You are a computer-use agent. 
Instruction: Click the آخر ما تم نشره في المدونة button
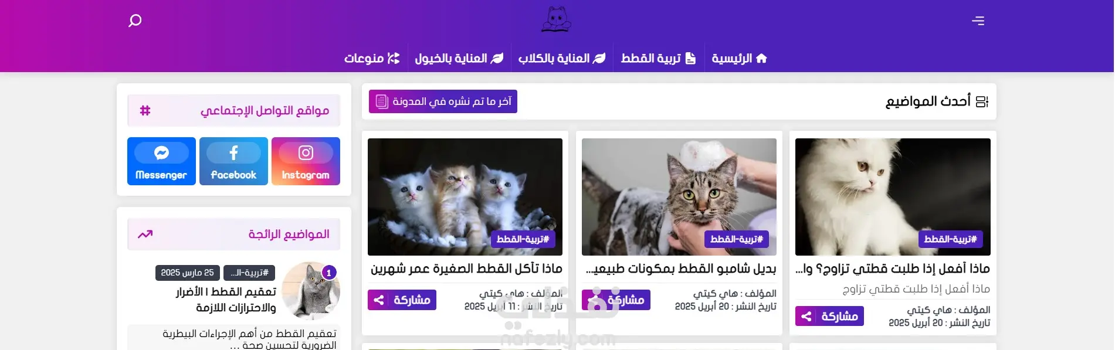tap(443, 101)
